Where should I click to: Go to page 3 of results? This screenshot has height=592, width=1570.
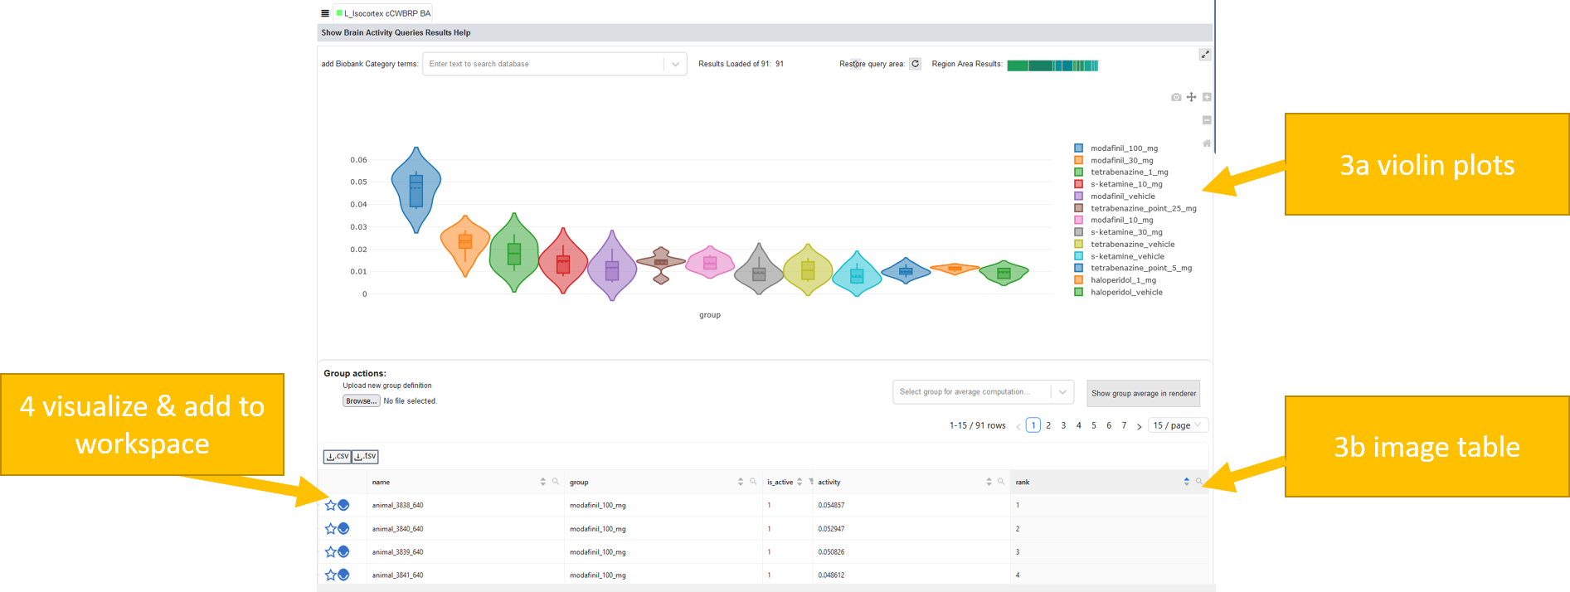point(1063,425)
